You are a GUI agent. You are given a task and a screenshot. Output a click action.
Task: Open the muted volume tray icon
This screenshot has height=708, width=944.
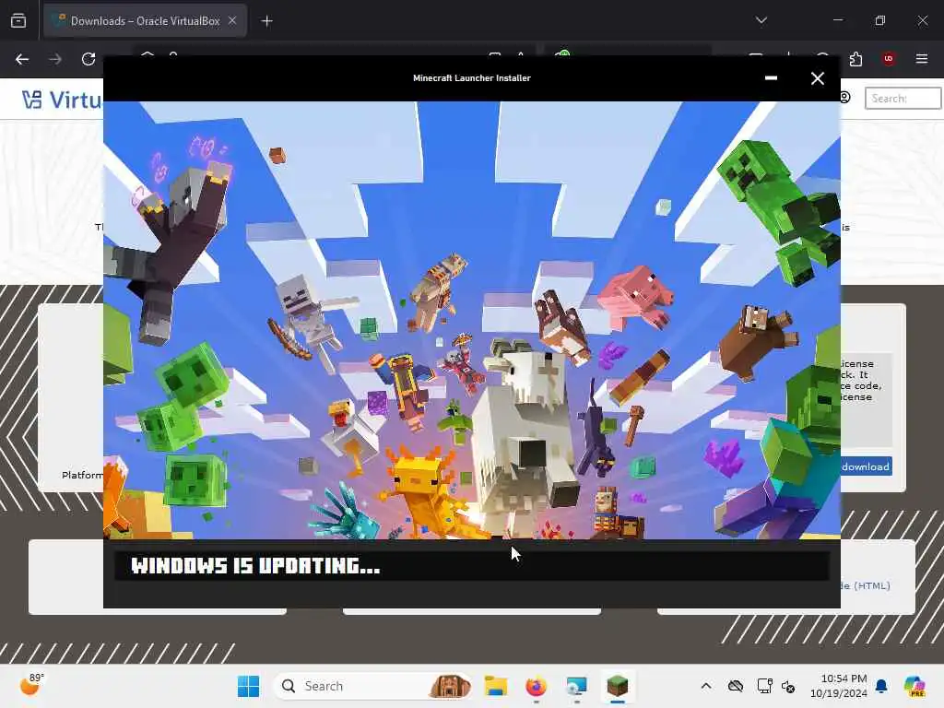pyautogui.click(x=788, y=686)
